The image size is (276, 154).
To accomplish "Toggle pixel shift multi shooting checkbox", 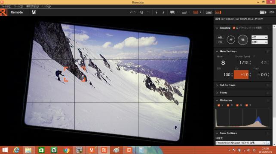I will coord(234,28).
